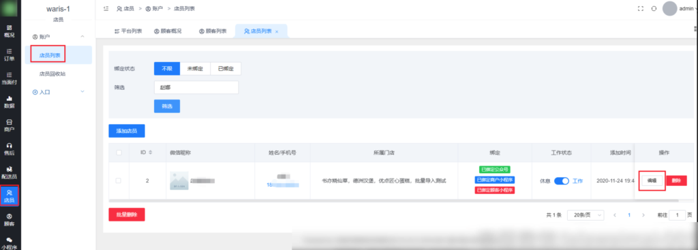The height and width of the screenshot is (250, 698).
Task: Open the 数据 data sidebar icon
Action: [x=9, y=102]
